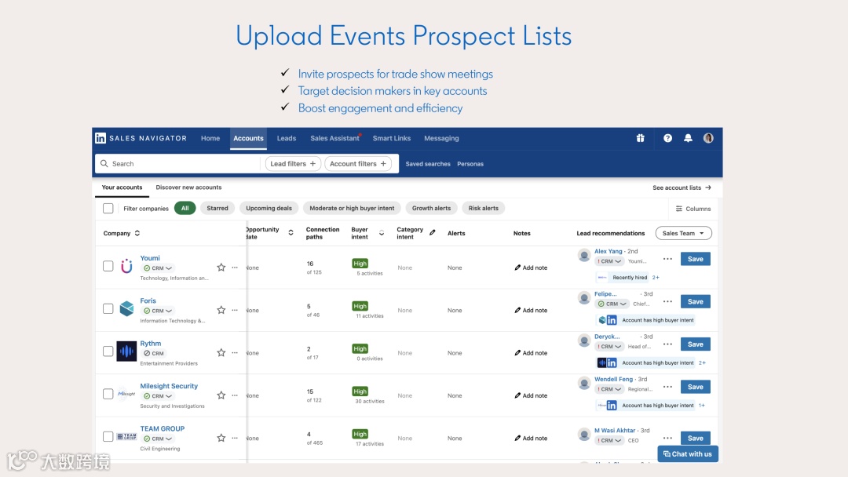
Task: Open Saved searches
Action: click(x=428, y=164)
